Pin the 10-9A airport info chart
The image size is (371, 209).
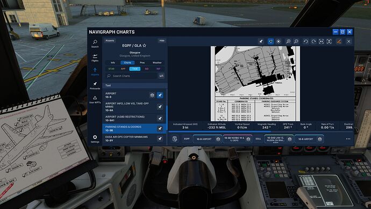pos(160,107)
